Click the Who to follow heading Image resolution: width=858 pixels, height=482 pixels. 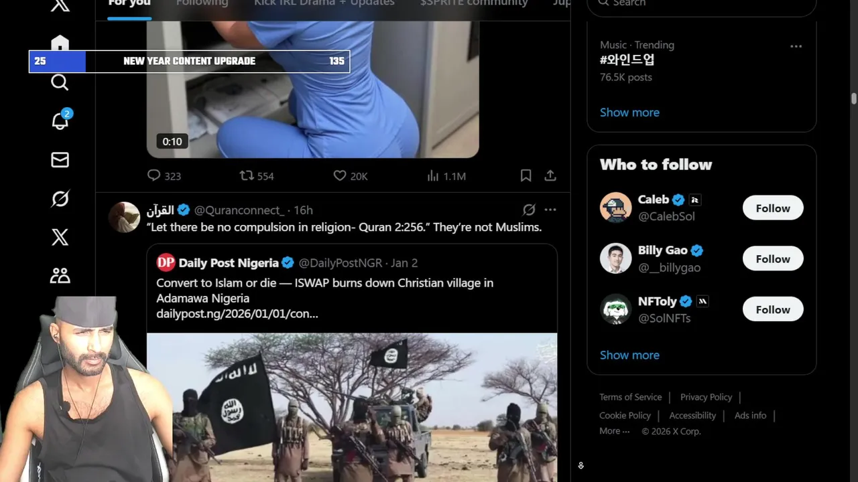(x=656, y=165)
